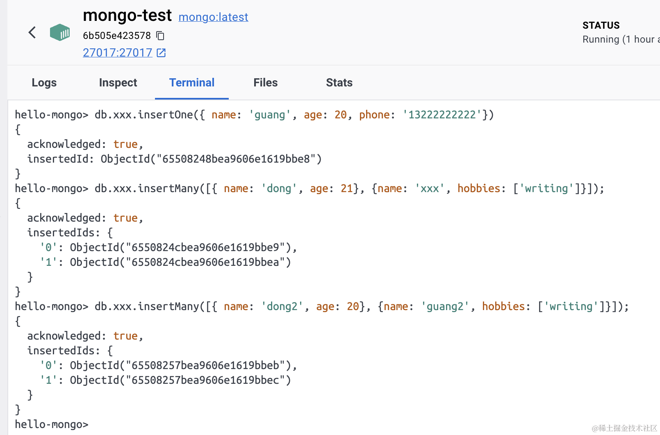660x435 pixels.
Task: Switch to the Logs tab
Action: point(44,83)
